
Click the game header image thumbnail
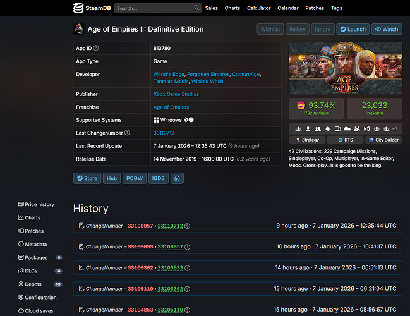point(345,68)
